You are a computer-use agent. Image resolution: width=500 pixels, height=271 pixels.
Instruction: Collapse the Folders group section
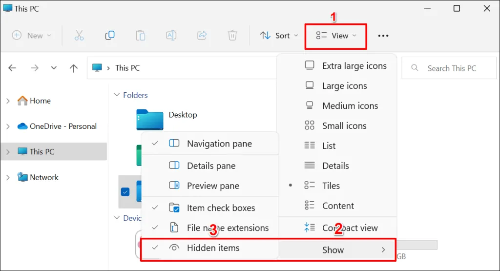(x=117, y=96)
